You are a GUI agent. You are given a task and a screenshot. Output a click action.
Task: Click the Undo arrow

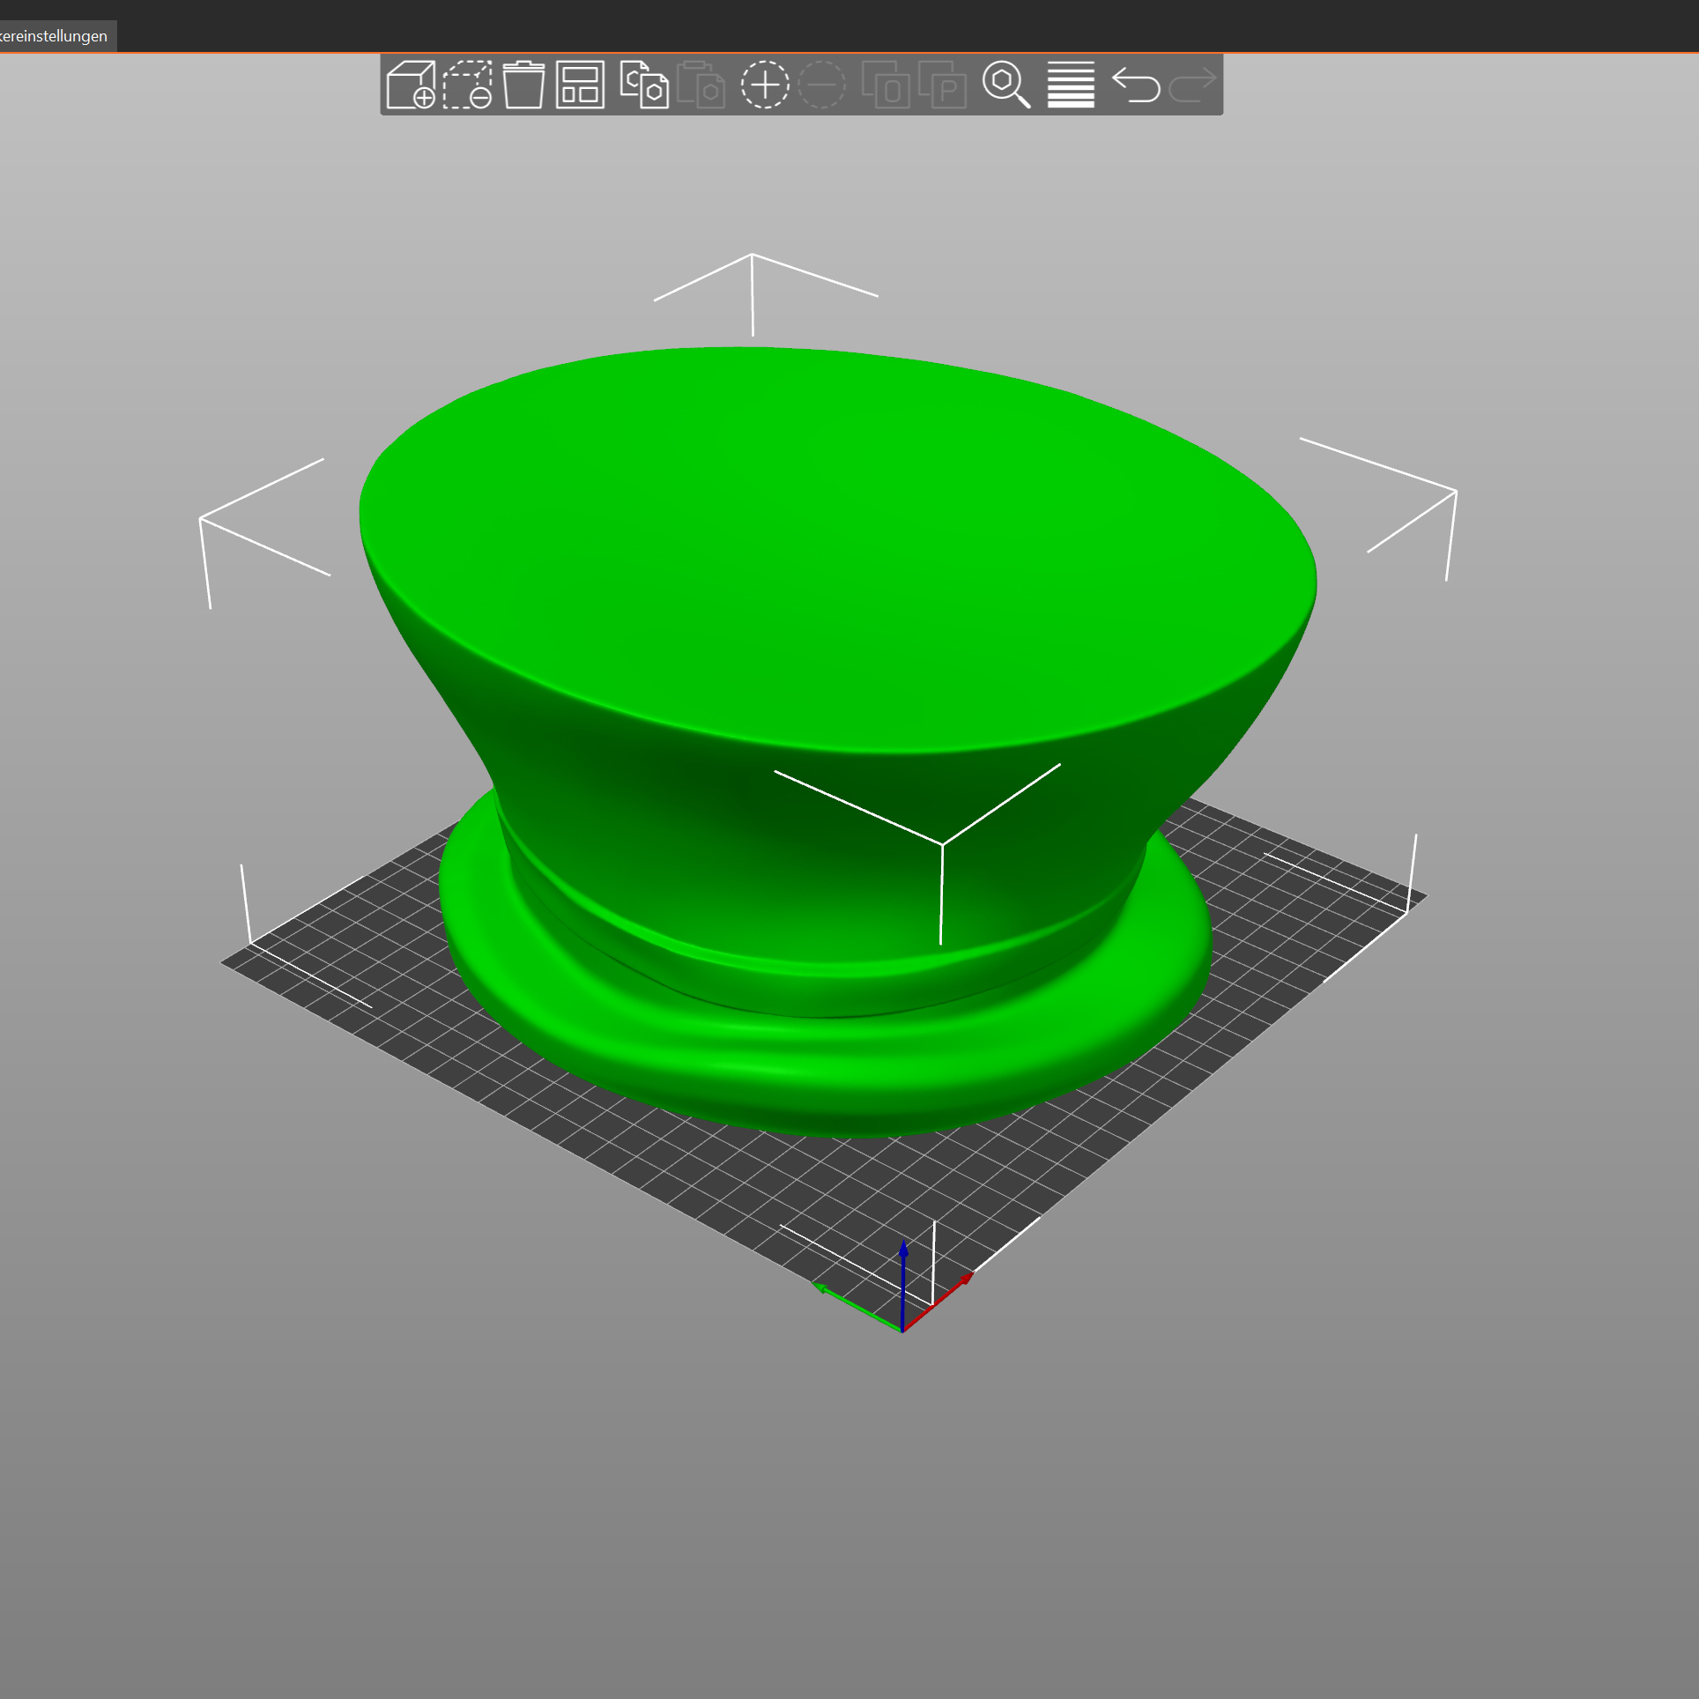(1135, 85)
